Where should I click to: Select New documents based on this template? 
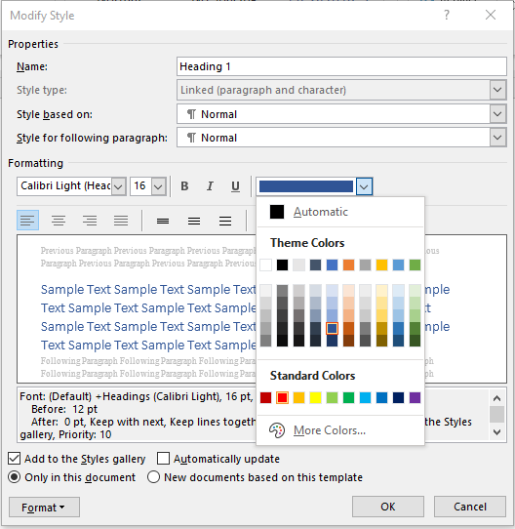(x=153, y=477)
